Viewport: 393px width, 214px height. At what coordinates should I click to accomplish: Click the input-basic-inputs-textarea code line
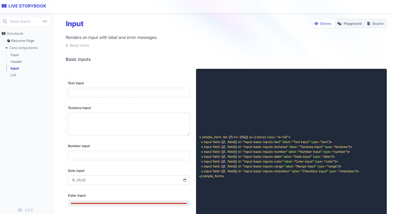pos(276,147)
